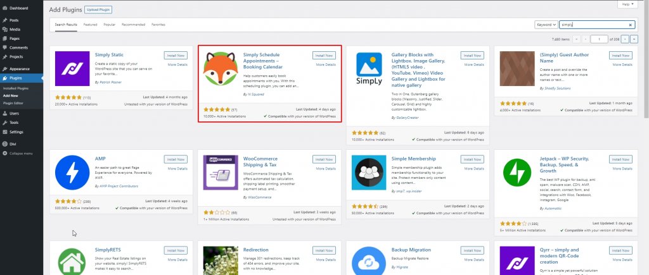649x275 pixels.
Task: Click the WooCommerce Shipping & Tax icon
Action: 221,173
